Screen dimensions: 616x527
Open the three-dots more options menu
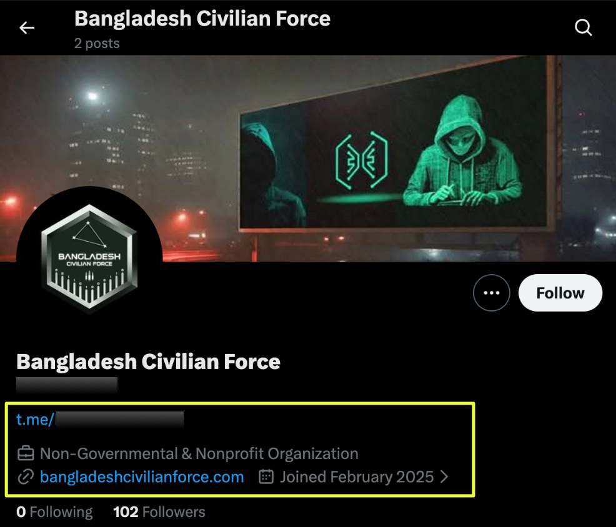point(492,293)
